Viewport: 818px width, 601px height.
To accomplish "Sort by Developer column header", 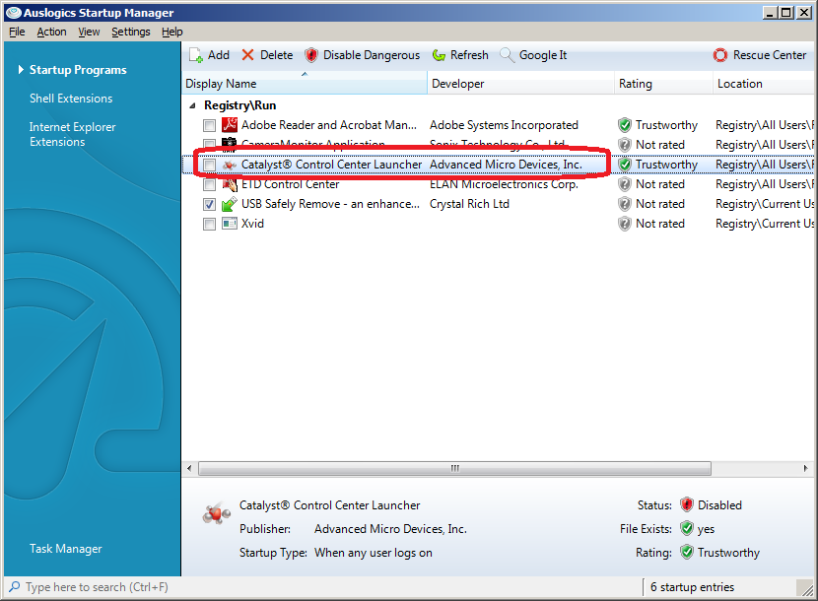I will coord(520,84).
